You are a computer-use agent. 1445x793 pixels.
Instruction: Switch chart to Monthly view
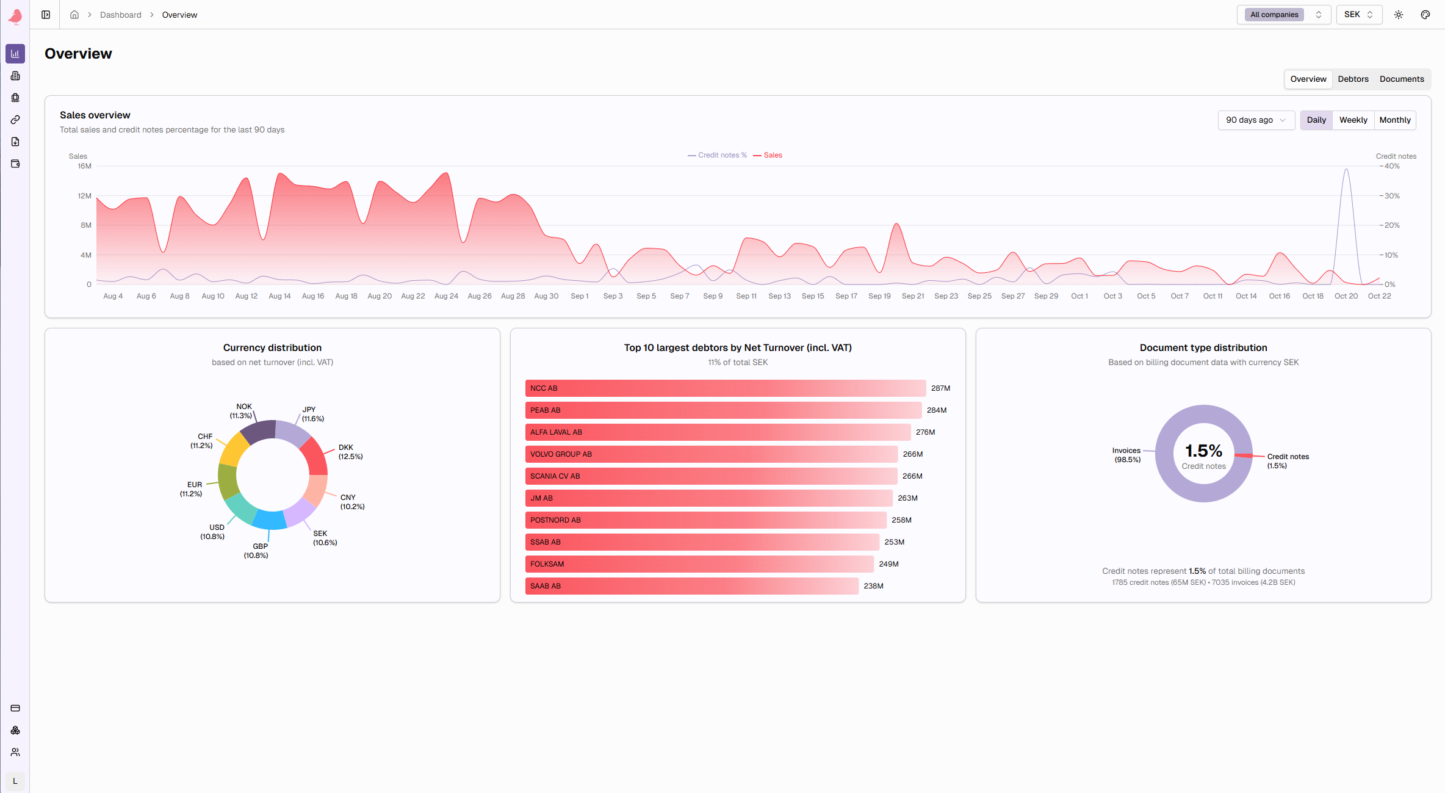click(1394, 120)
